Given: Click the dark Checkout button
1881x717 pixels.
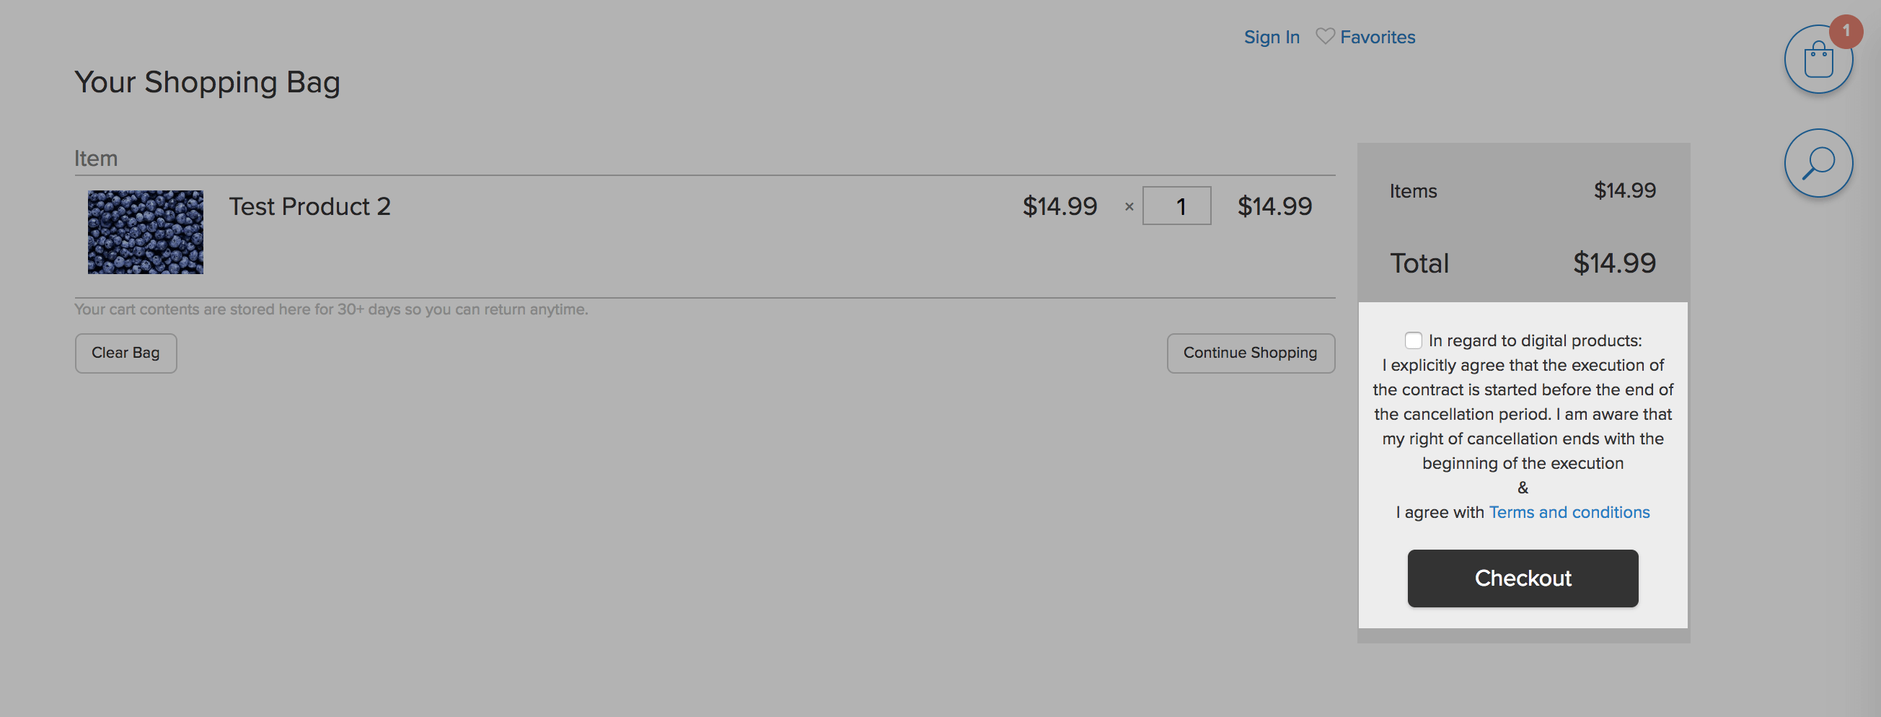Looking at the screenshot, I should point(1523,579).
